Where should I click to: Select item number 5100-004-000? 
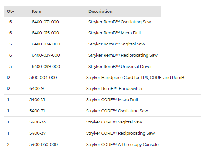click(43, 78)
